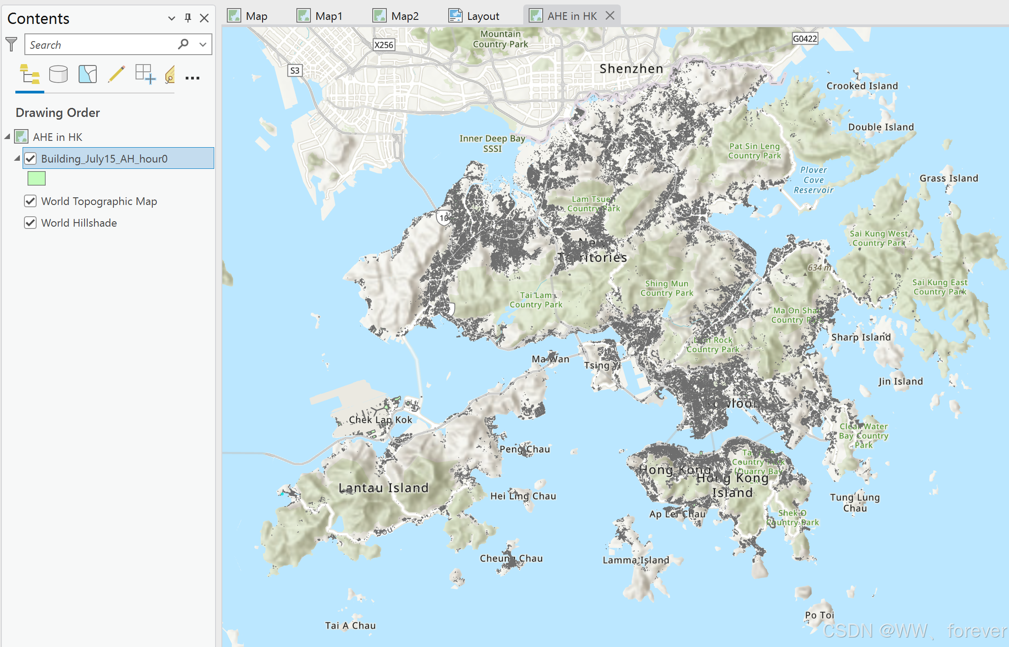
Task: Click the green building layer symbol swatch
Action: coord(37,179)
